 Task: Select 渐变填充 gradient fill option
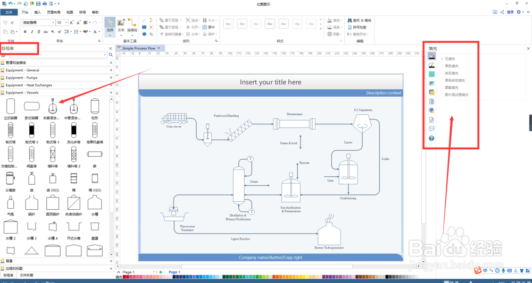coord(451,73)
